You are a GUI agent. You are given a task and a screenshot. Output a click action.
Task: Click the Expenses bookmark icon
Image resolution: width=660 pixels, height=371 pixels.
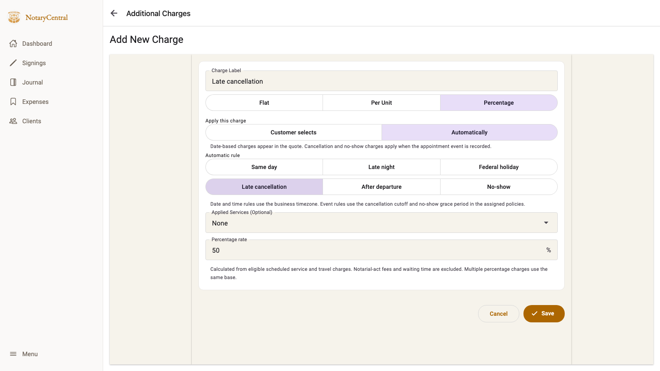[13, 101]
